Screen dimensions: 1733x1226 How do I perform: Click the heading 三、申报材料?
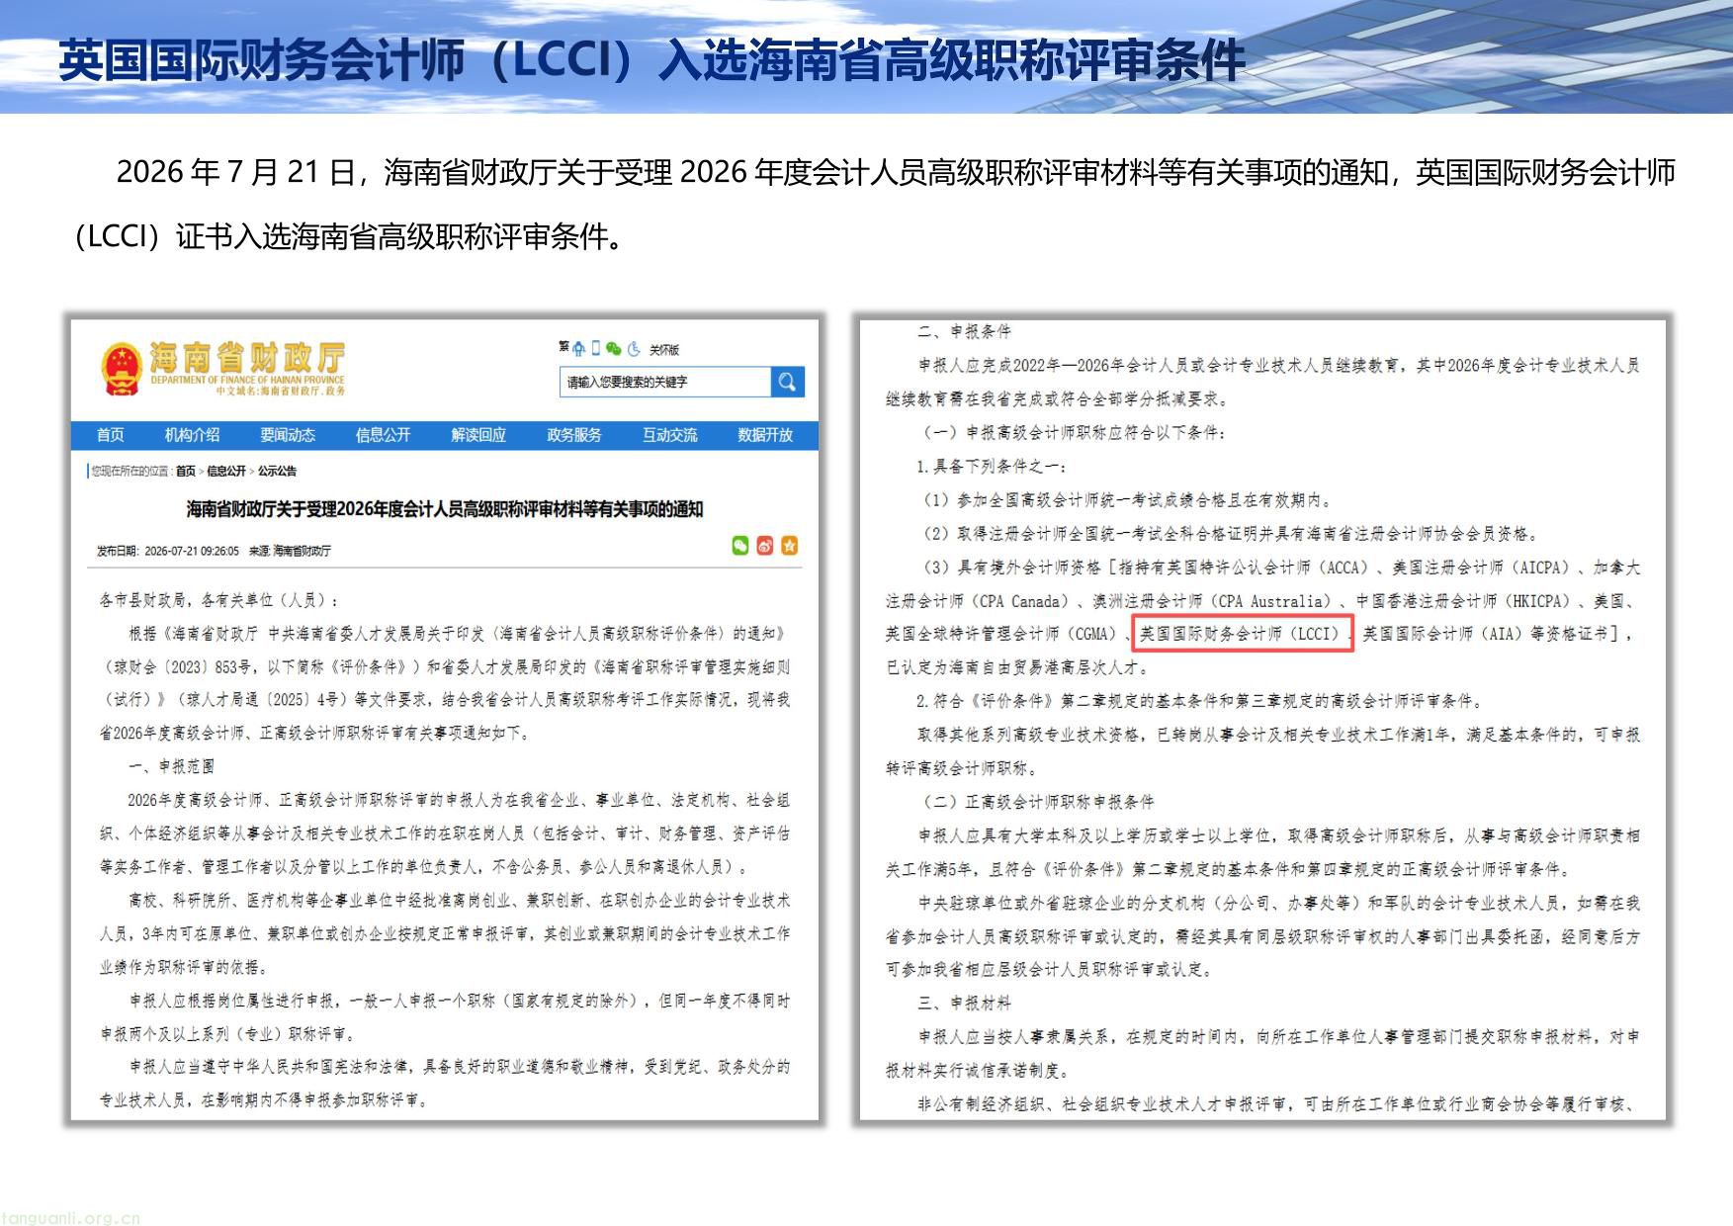[964, 1003]
